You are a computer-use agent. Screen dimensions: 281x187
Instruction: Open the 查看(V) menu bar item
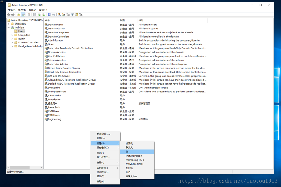[32, 10]
